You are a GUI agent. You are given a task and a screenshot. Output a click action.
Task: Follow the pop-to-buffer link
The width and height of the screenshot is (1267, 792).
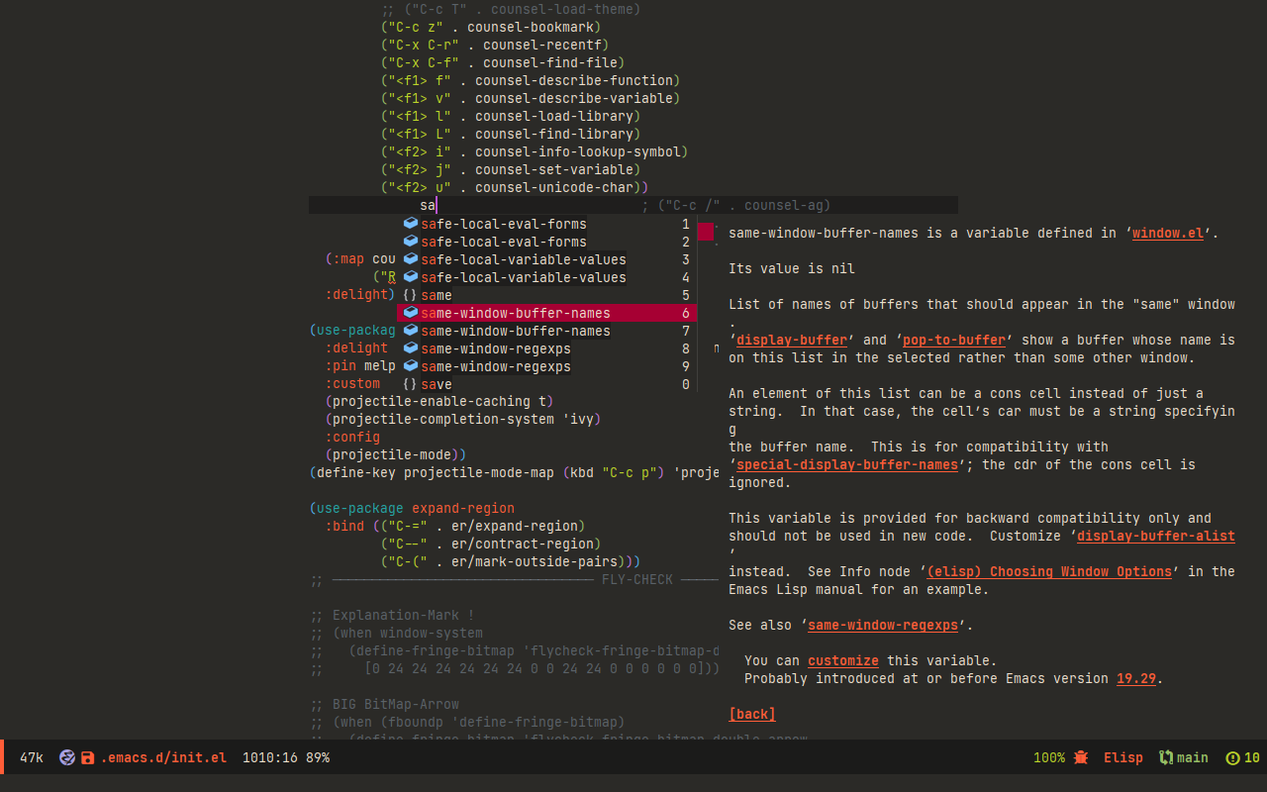(954, 340)
